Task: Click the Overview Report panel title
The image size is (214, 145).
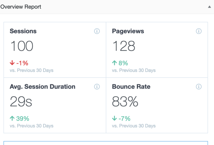Action: point(21,7)
